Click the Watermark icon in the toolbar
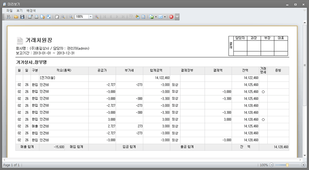 click(x=144, y=17)
